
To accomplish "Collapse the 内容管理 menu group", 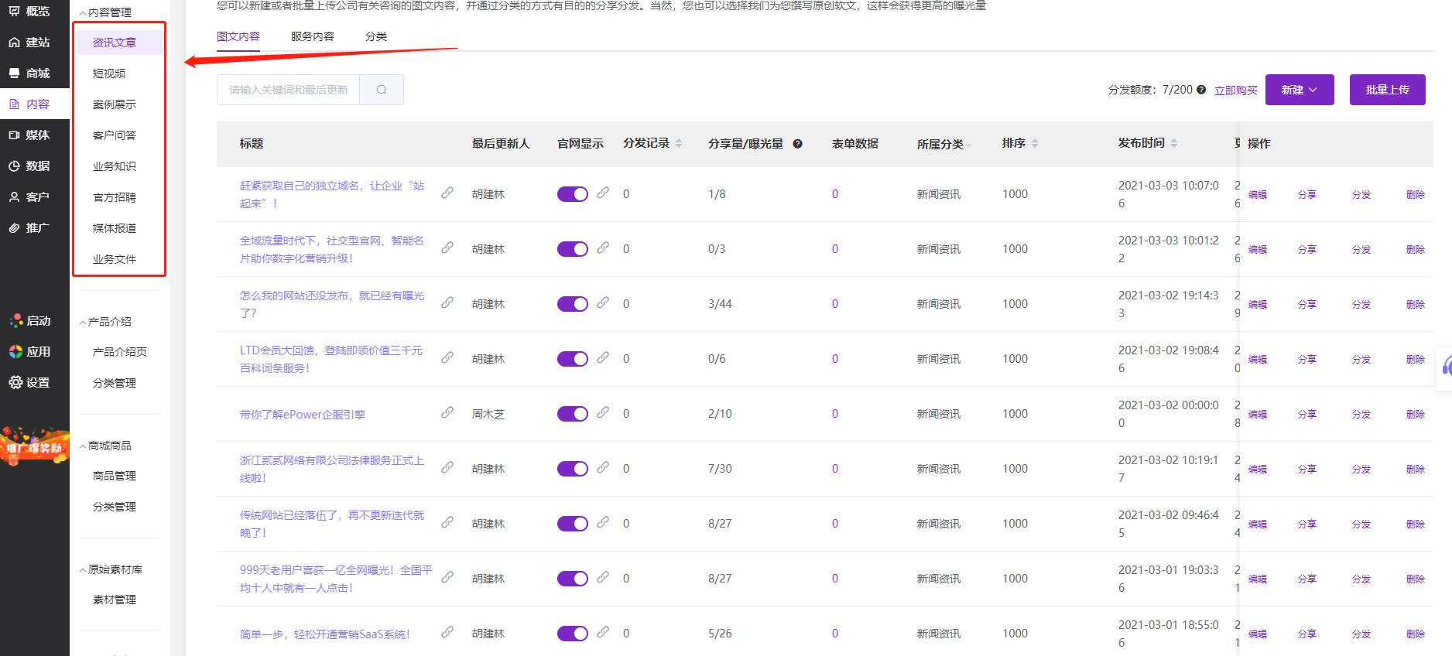I will [x=106, y=12].
